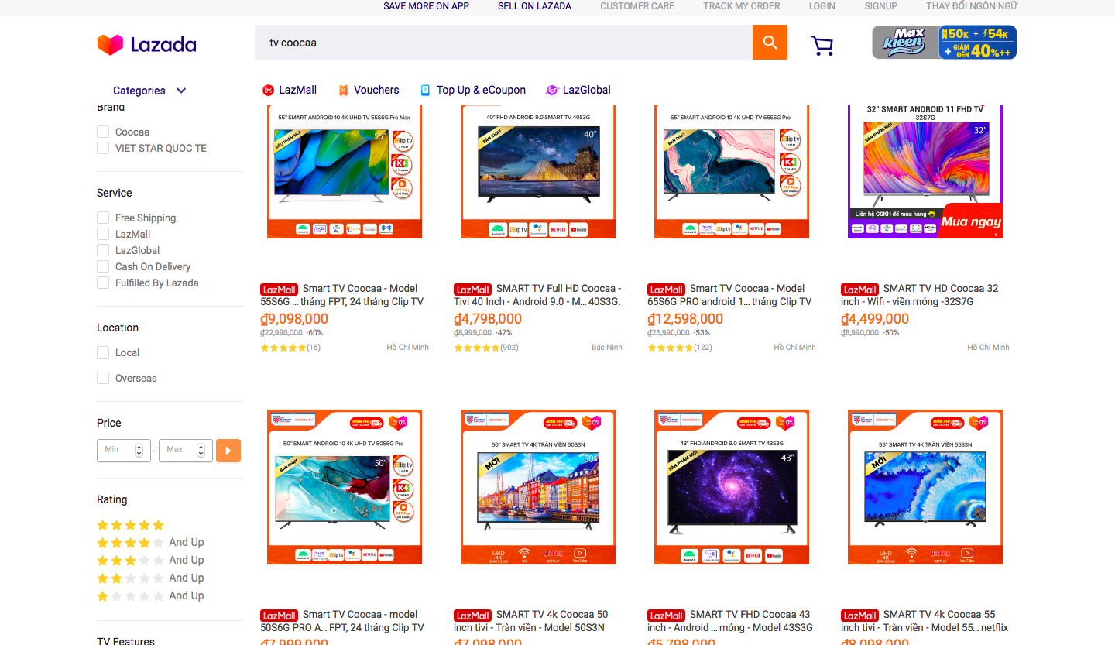Screen dimensions: 1115x645
Task: Filter by one star And Up
Action: click(150, 596)
